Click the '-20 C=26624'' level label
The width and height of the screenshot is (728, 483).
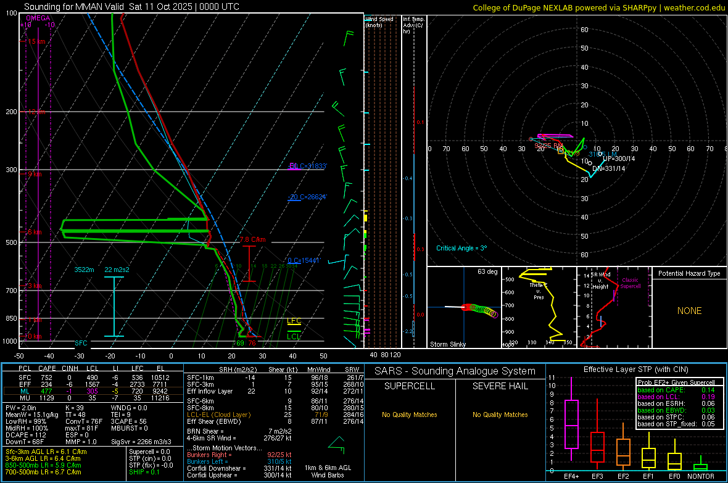307,197
